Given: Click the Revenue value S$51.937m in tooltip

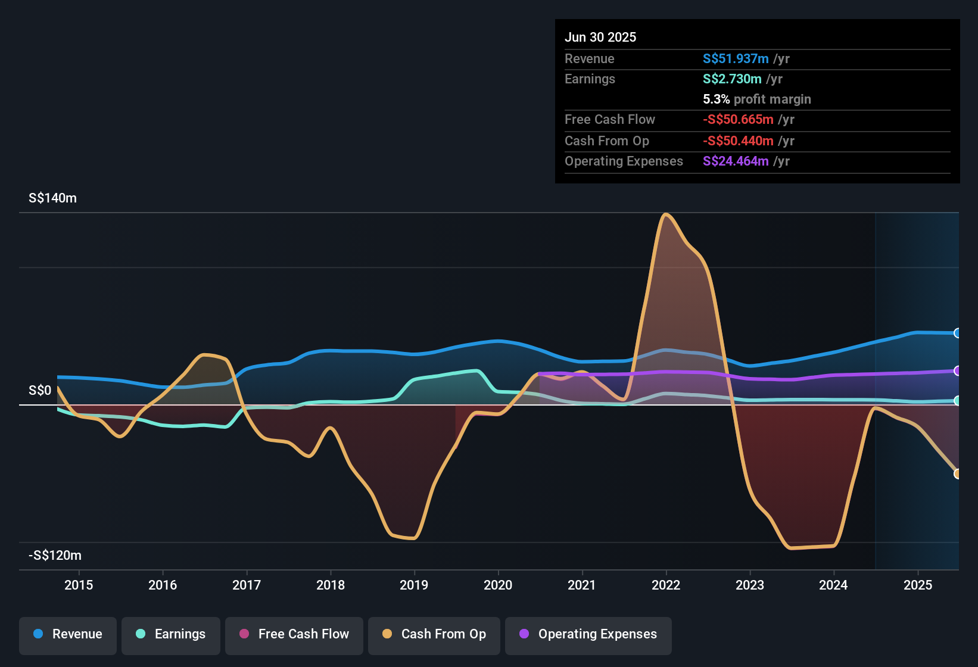Looking at the screenshot, I should coord(736,59).
